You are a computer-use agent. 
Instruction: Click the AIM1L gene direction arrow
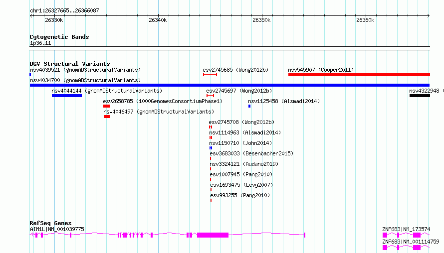[x=32, y=235]
